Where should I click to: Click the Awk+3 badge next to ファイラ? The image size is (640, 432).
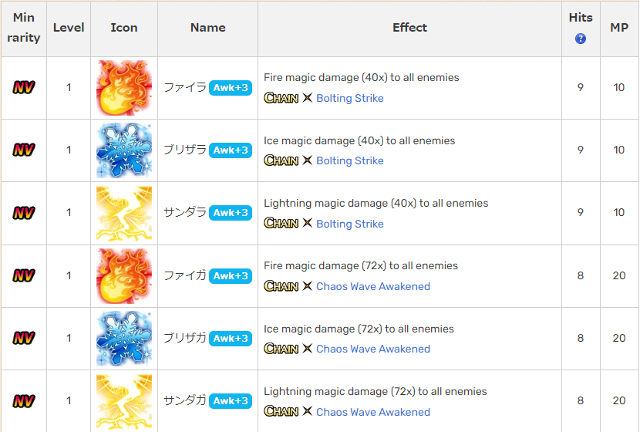pyautogui.click(x=231, y=88)
